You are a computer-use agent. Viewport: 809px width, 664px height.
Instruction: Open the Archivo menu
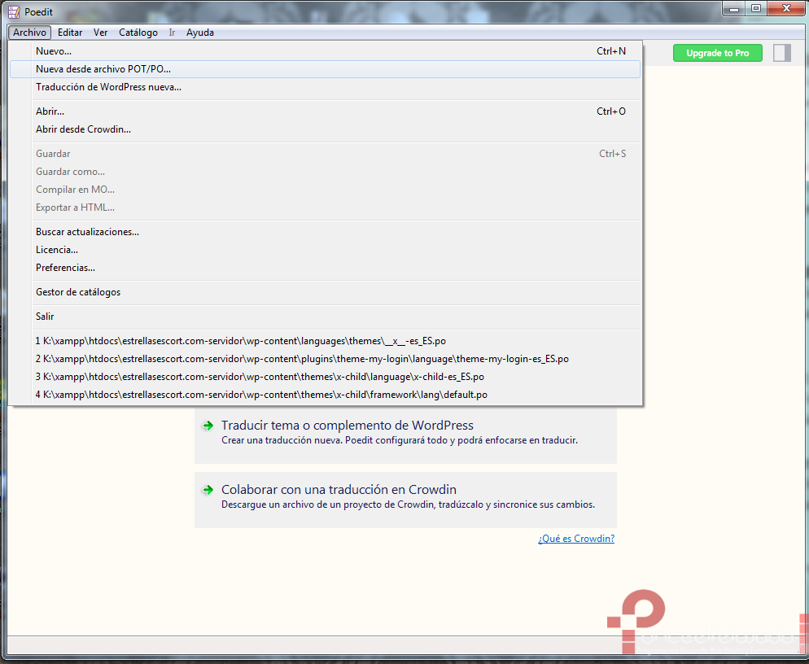point(29,33)
